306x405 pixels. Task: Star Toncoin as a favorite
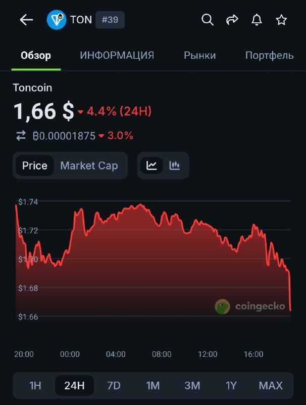[280, 20]
